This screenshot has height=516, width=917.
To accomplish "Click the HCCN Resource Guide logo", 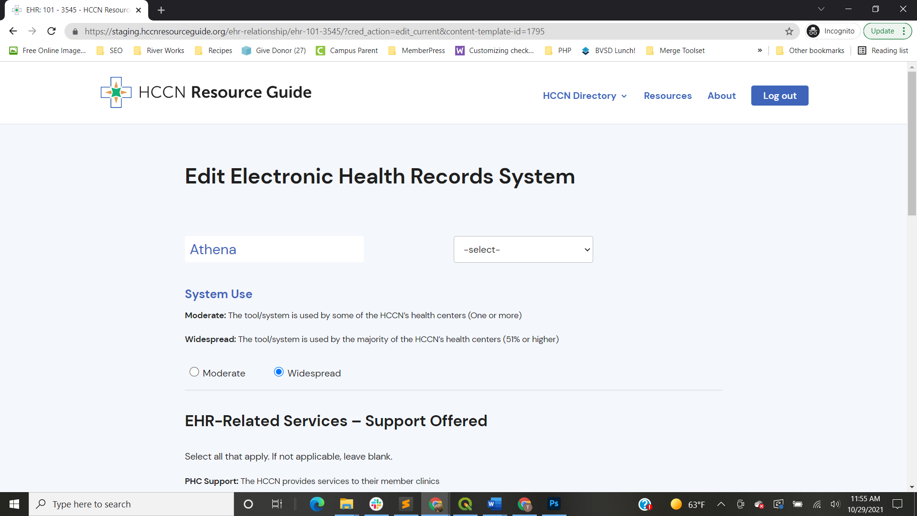I will click(x=206, y=92).
